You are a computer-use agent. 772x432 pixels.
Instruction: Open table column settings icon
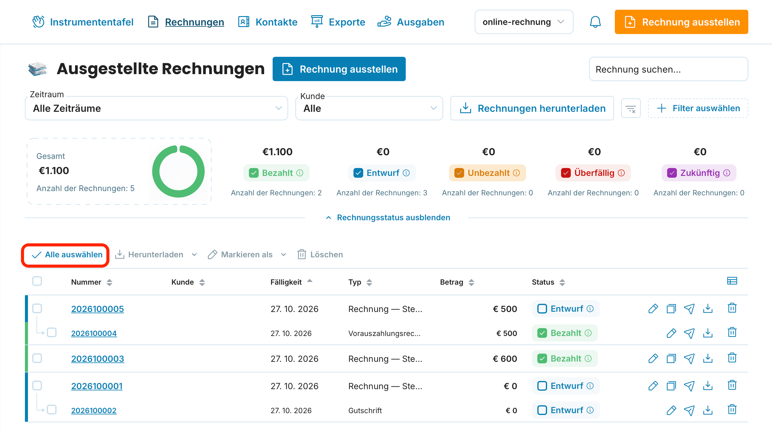coord(732,281)
